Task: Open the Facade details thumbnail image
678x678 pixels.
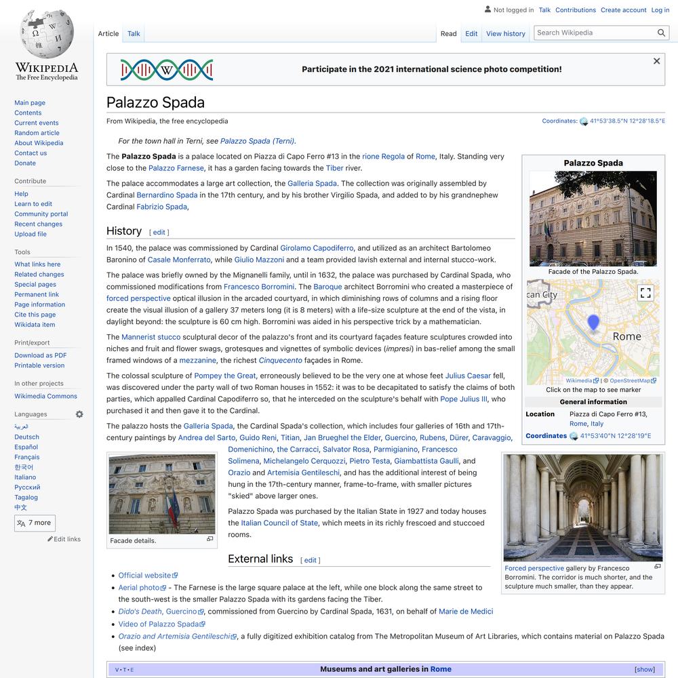Action: click(x=162, y=494)
